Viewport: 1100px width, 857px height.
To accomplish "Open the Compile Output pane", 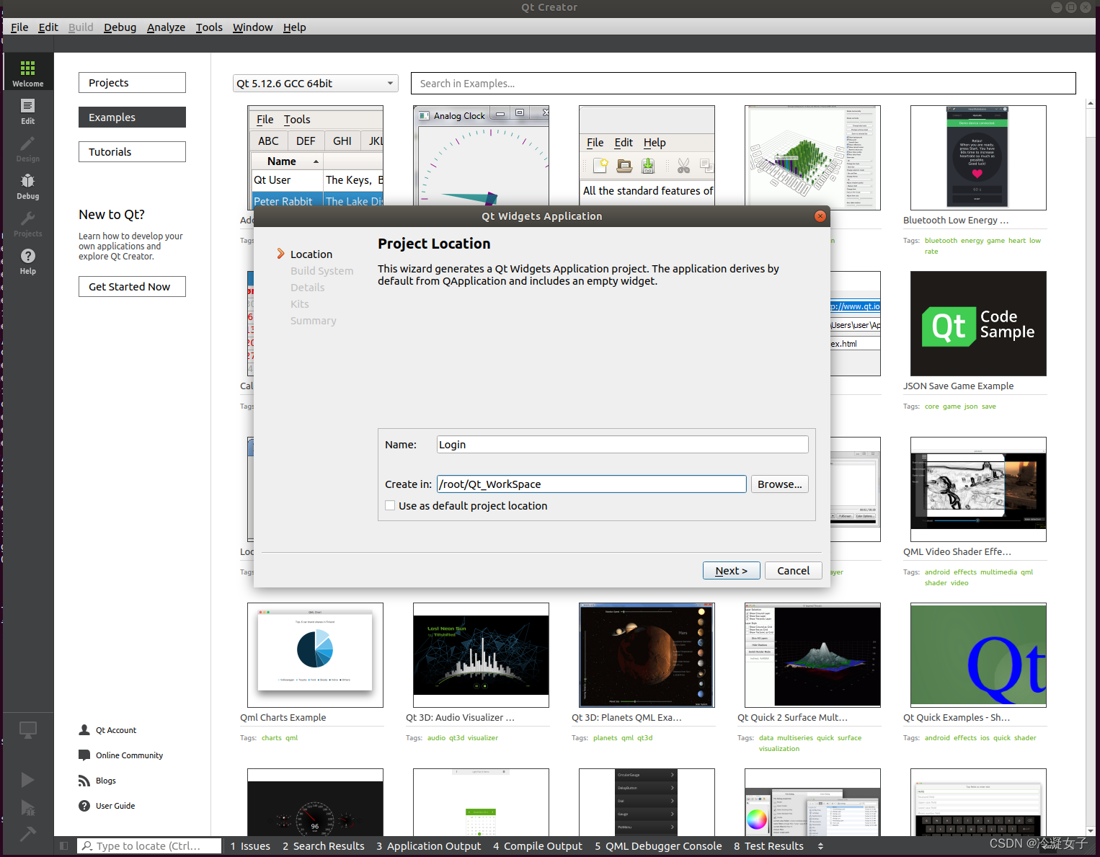I will [538, 846].
